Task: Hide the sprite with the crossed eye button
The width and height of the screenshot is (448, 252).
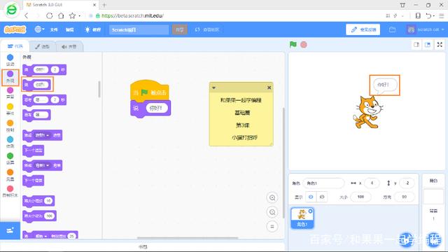Action: point(322,197)
